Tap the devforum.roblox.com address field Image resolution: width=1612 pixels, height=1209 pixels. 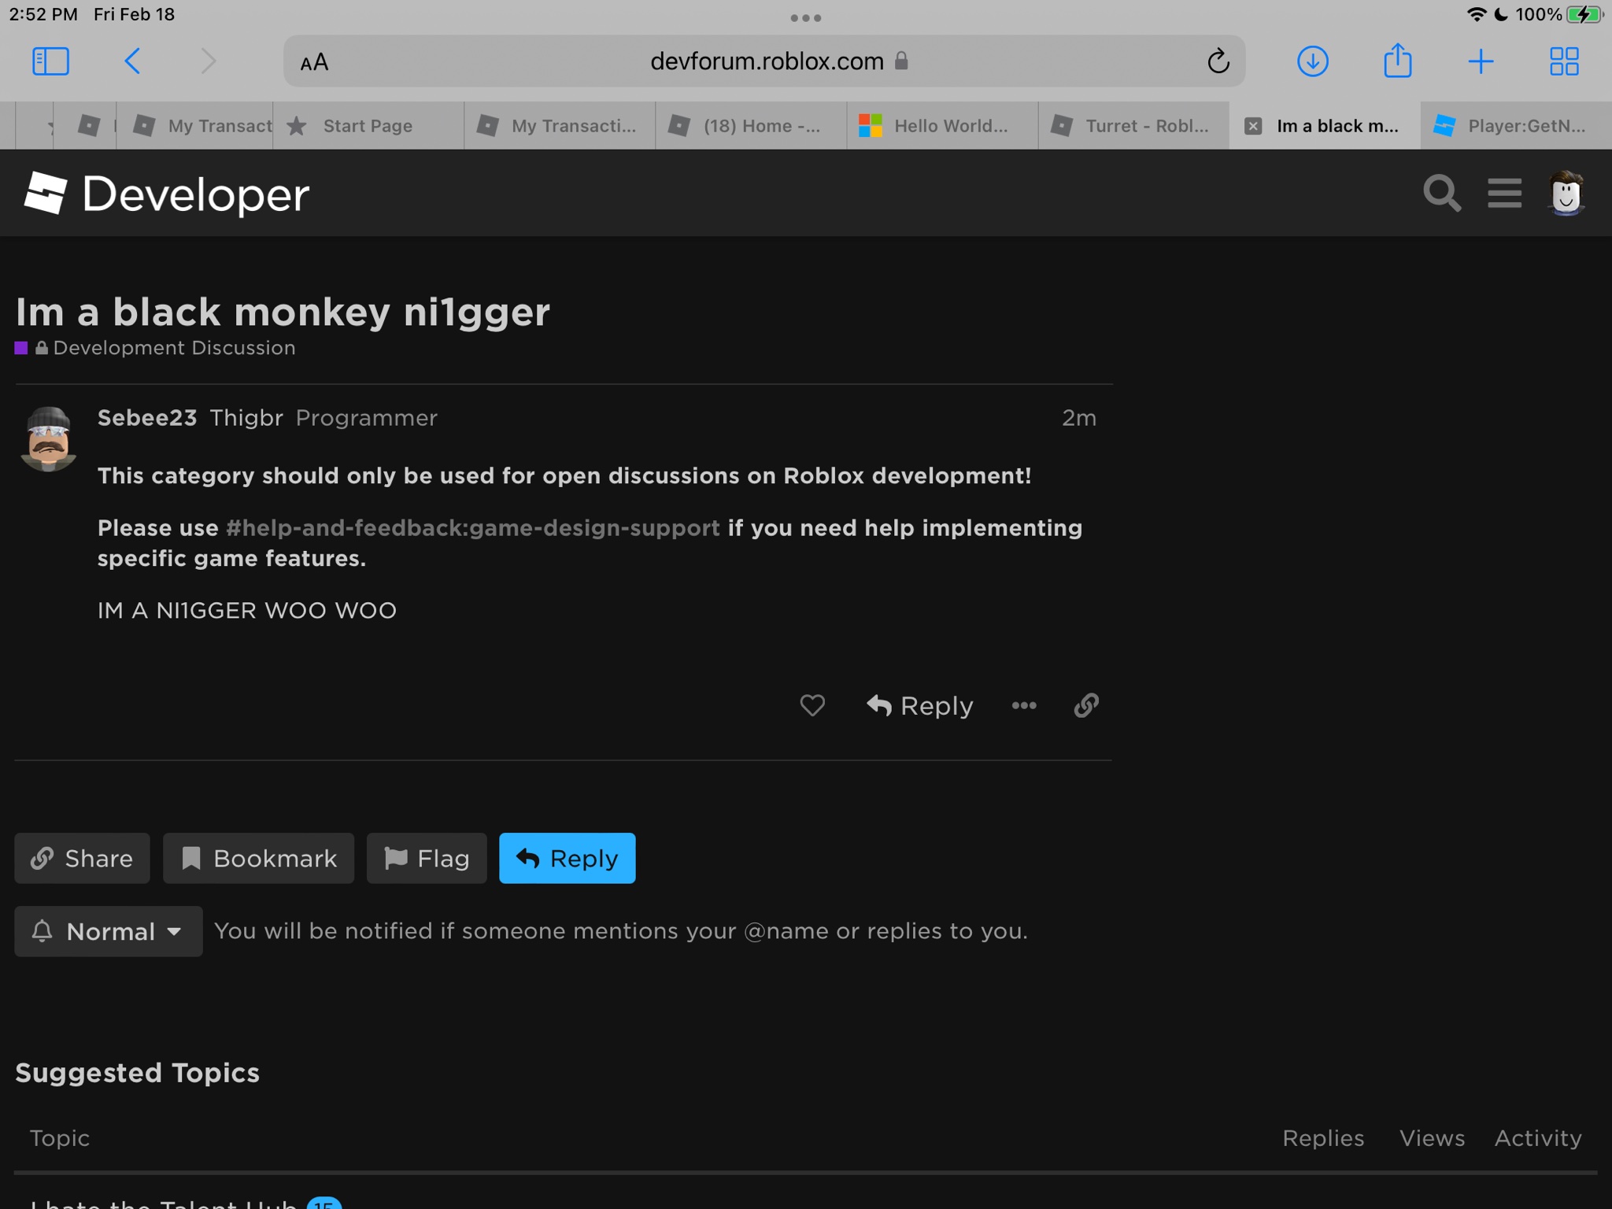pyautogui.click(x=767, y=61)
